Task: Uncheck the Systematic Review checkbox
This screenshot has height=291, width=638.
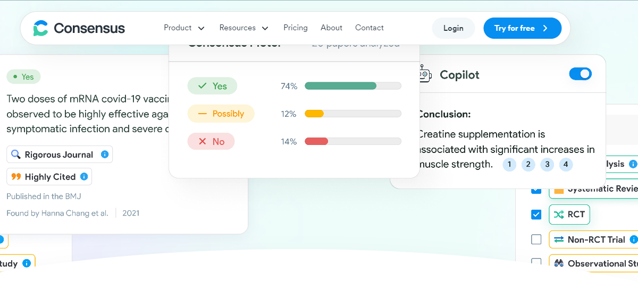Action: pos(536,189)
